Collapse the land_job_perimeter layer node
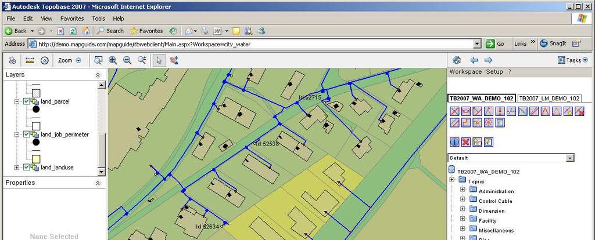This screenshot has width=595, height=240. 17,134
